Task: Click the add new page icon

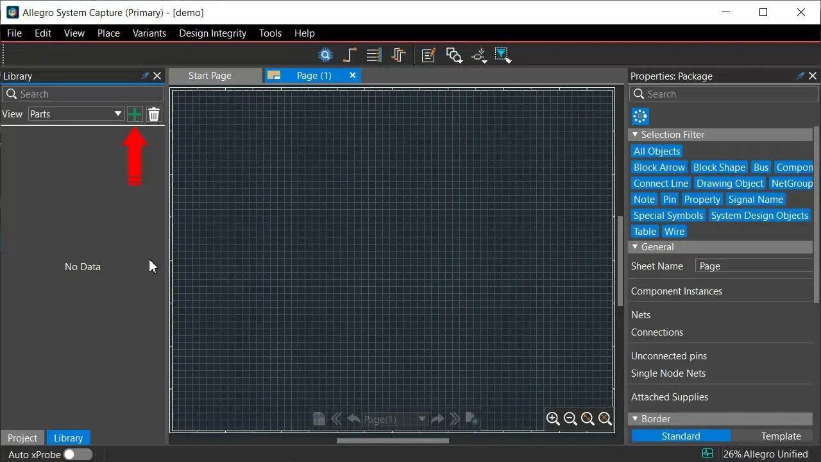Action: pos(471,419)
